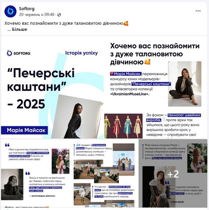
Task: Click the smiling hearts emoji in caption
Action: click(x=126, y=23)
